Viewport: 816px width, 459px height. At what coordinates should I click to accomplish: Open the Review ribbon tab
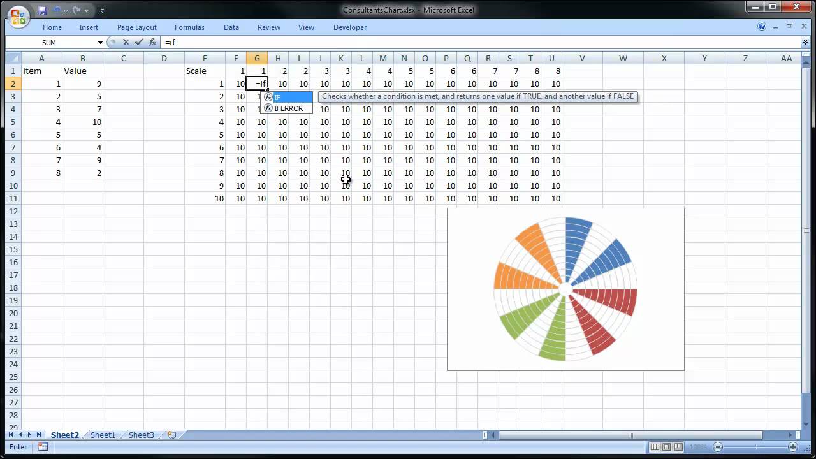click(269, 27)
